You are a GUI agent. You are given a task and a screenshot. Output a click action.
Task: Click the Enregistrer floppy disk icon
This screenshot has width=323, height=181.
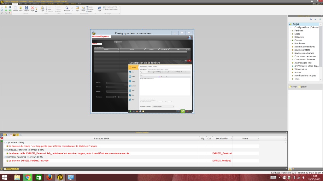tap(26, 8)
